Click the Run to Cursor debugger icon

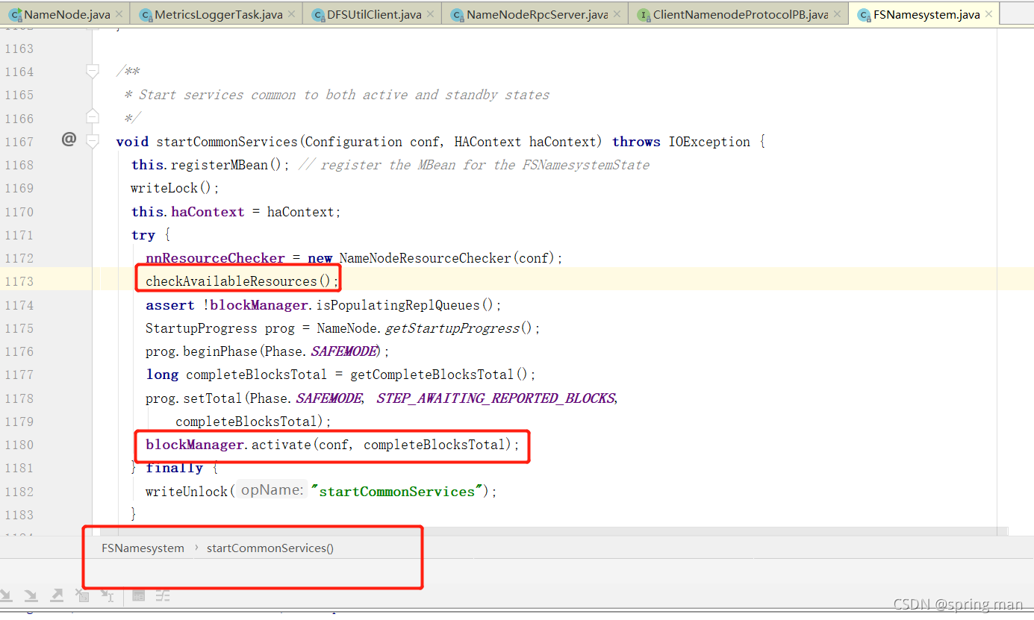[108, 595]
